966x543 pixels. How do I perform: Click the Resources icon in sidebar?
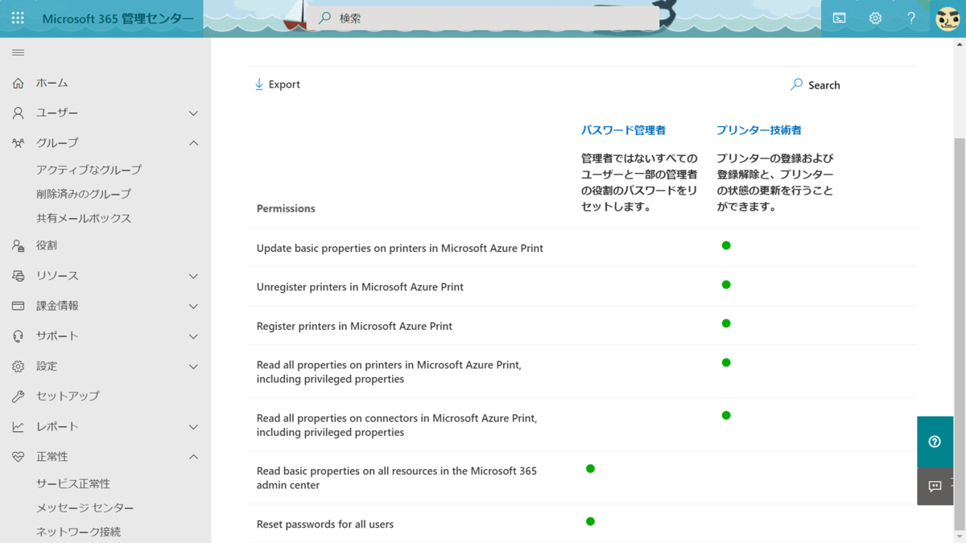pyautogui.click(x=18, y=276)
